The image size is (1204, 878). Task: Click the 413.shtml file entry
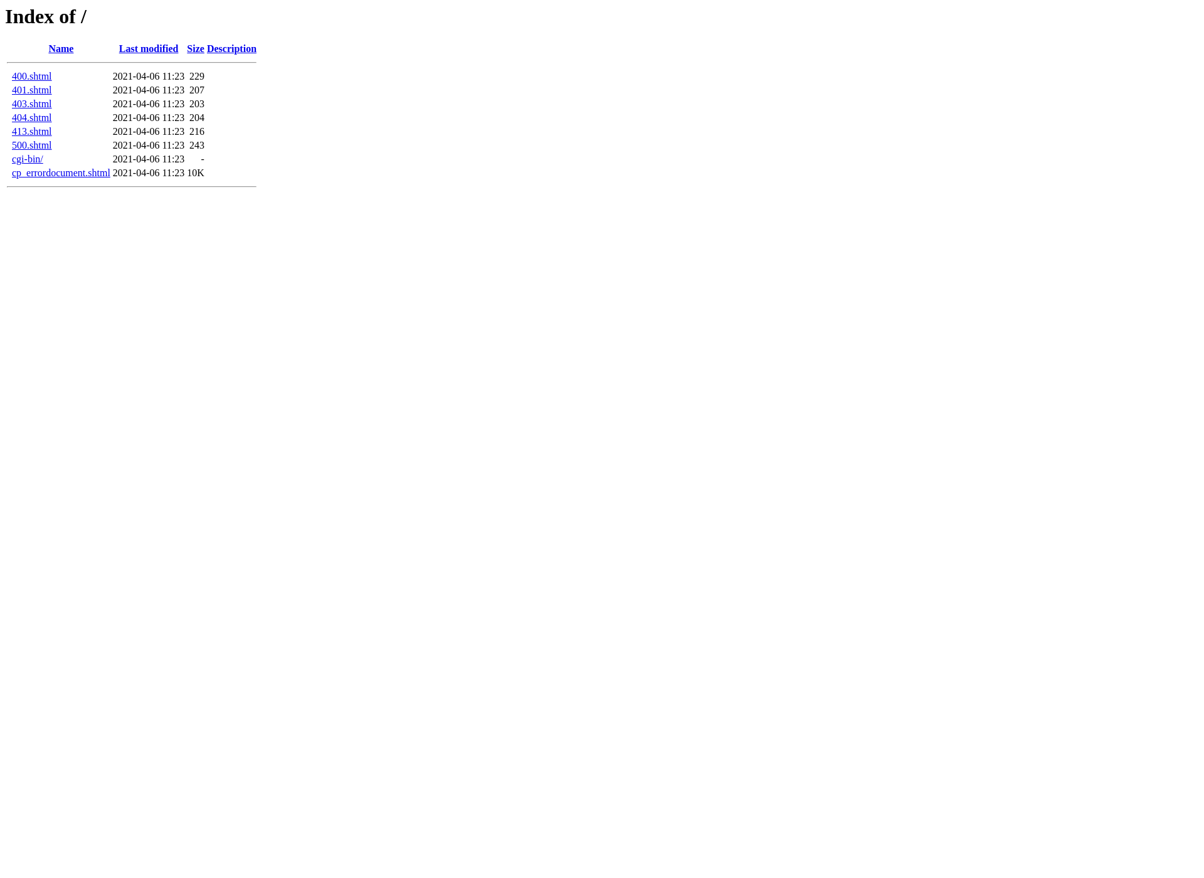point(32,131)
